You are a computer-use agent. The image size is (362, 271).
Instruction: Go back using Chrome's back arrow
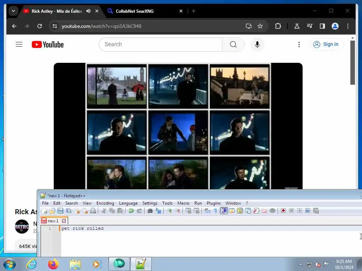[x=14, y=26]
